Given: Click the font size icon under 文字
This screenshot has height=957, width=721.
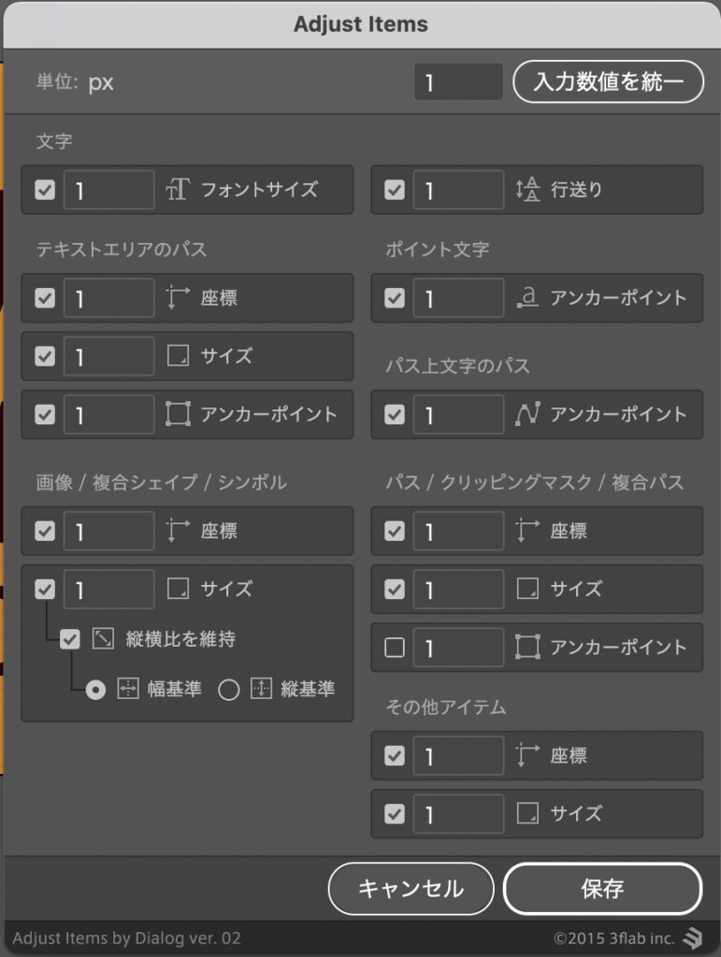Looking at the screenshot, I should 178,190.
